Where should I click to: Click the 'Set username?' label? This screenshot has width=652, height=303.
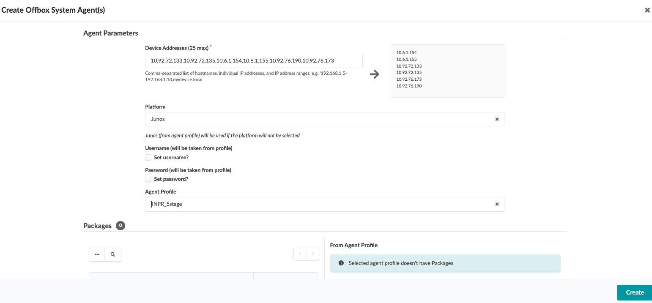click(x=171, y=158)
